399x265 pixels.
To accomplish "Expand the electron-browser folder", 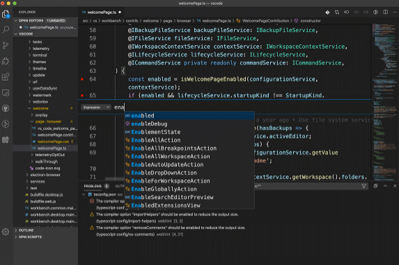I will click(45, 175).
